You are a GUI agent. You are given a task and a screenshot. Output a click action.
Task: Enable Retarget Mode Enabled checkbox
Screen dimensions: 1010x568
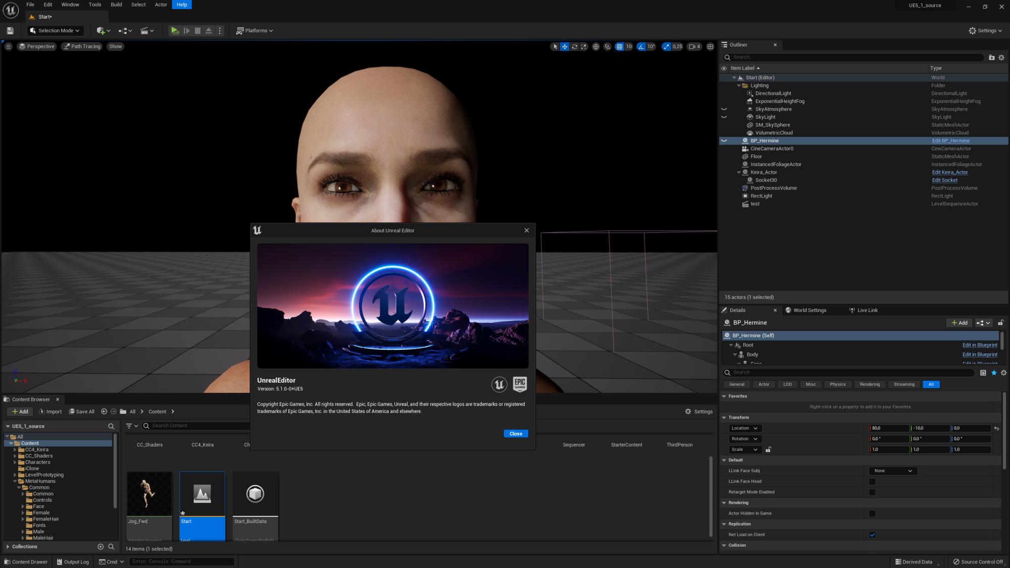(872, 492)
